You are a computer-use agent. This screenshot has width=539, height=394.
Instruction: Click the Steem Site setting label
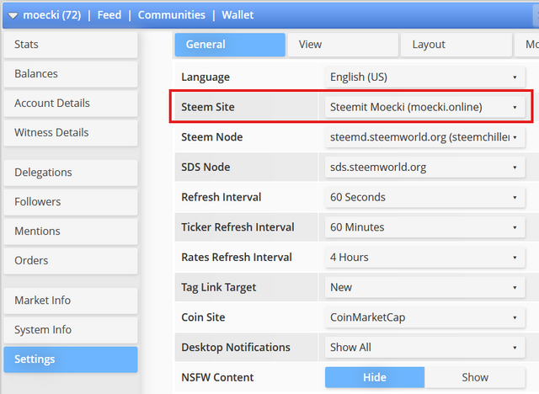click(208, 107)
